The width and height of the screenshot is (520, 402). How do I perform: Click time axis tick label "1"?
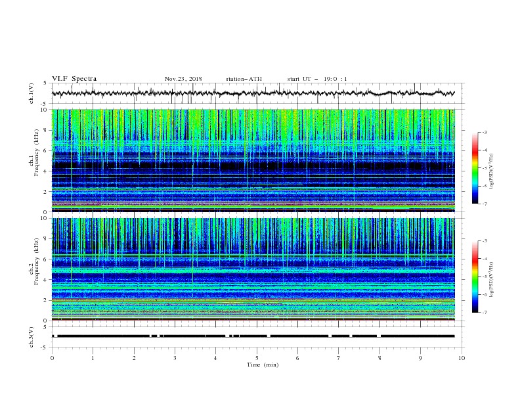[93, 358]
